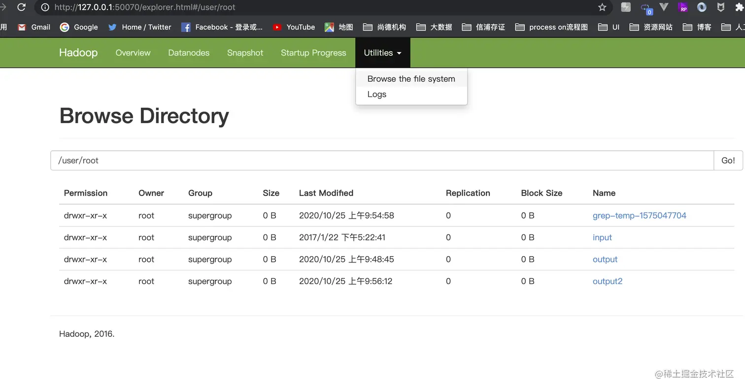Click the date 2020/10/25 上午9:56:12

pos(345,281)
